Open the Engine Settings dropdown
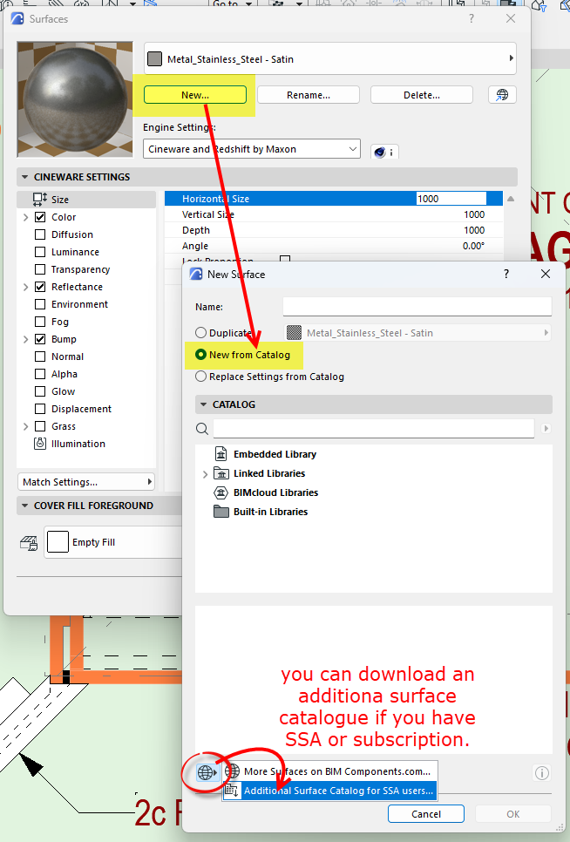 [252, 149]
